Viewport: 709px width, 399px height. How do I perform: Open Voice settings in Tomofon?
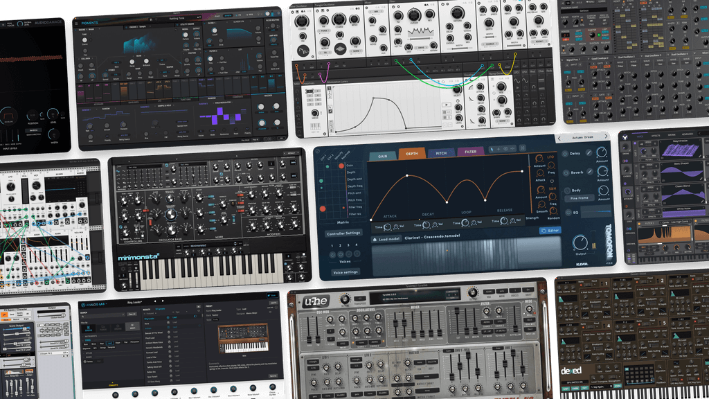click(346, 271)
